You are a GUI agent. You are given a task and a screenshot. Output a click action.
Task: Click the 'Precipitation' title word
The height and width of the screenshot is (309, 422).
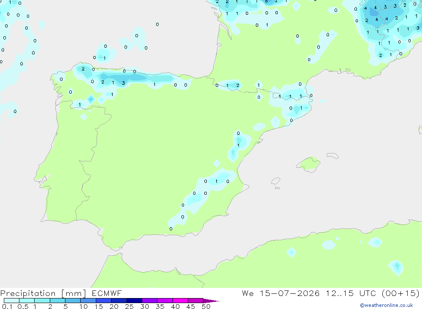click(x=28, y=293)
